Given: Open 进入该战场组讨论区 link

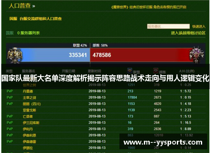Looking at the screenshot, I should (188, 33).
